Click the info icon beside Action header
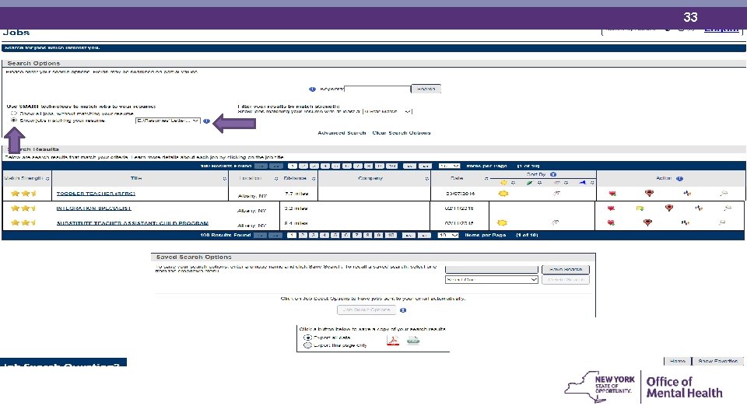 pos(679,179)
